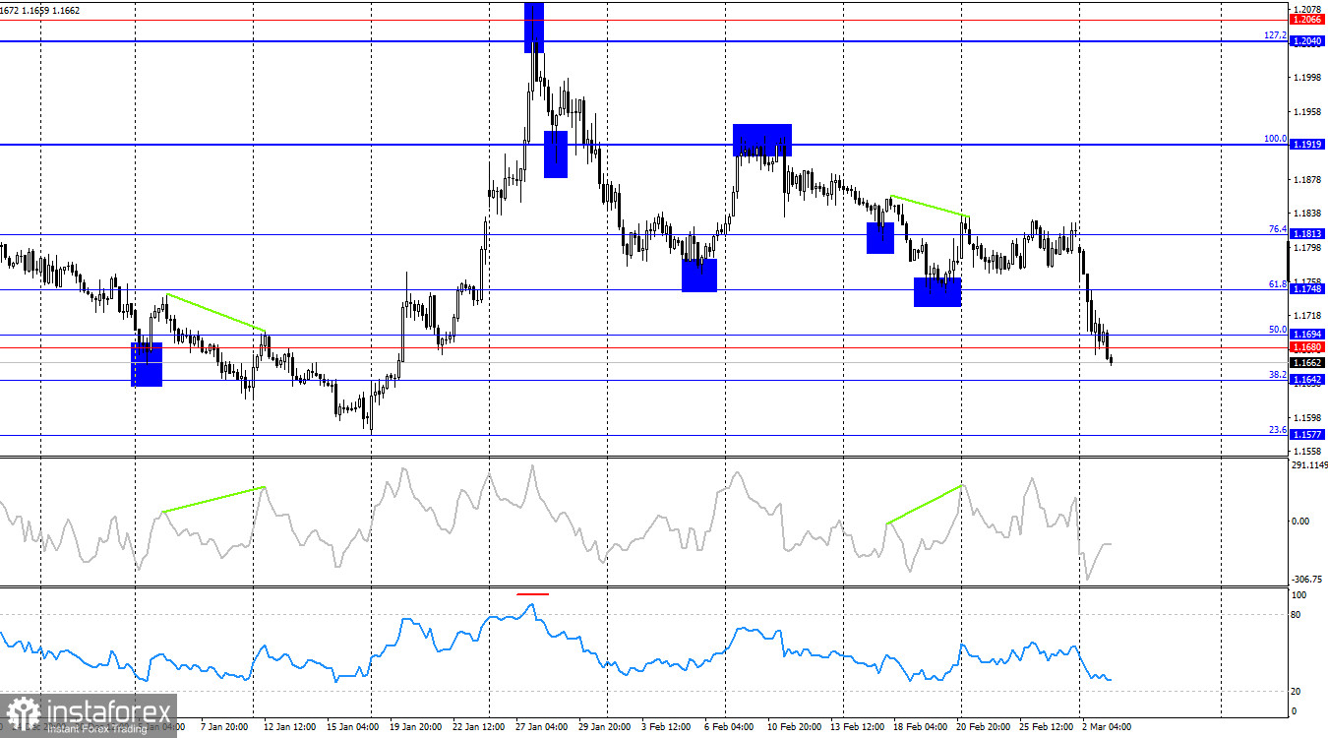Click the 0.00 oscillator scale value
Image resolution: width=1328 pixels, height=738 pixels.
[1300, 522]
